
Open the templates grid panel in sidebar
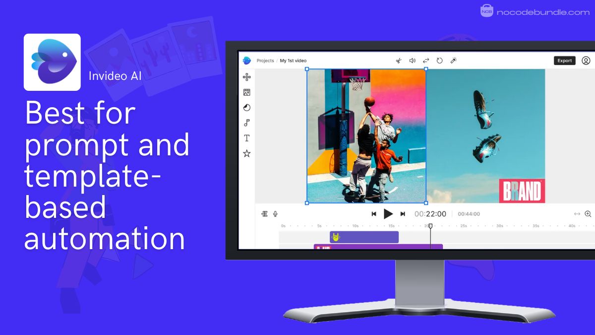246,77
